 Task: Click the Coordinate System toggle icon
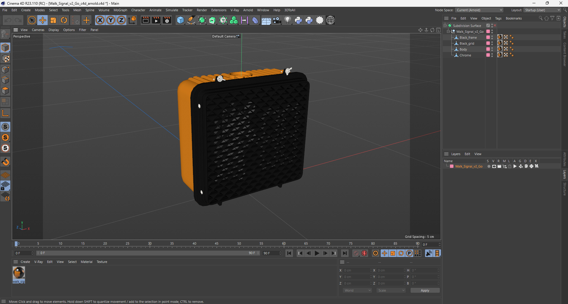[133, 20]
